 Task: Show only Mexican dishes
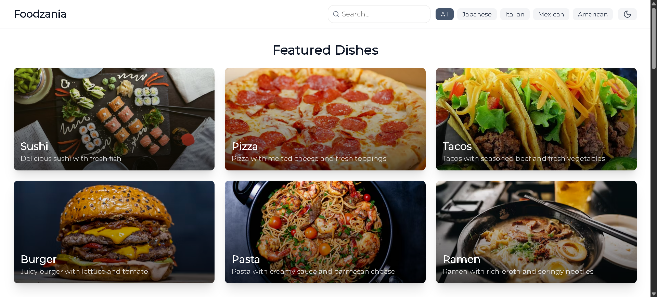click(551, 14)
